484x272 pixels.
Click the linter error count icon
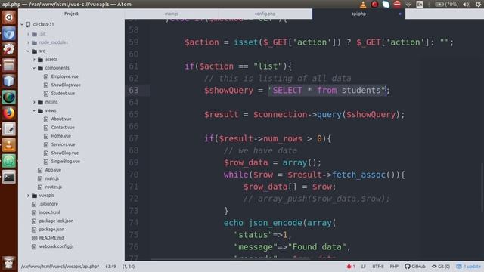tap(351, 267)
